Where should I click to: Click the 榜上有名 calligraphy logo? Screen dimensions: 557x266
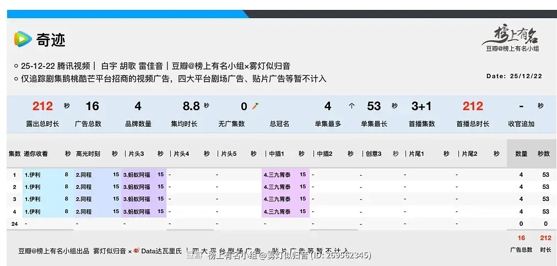pos(510,36)
